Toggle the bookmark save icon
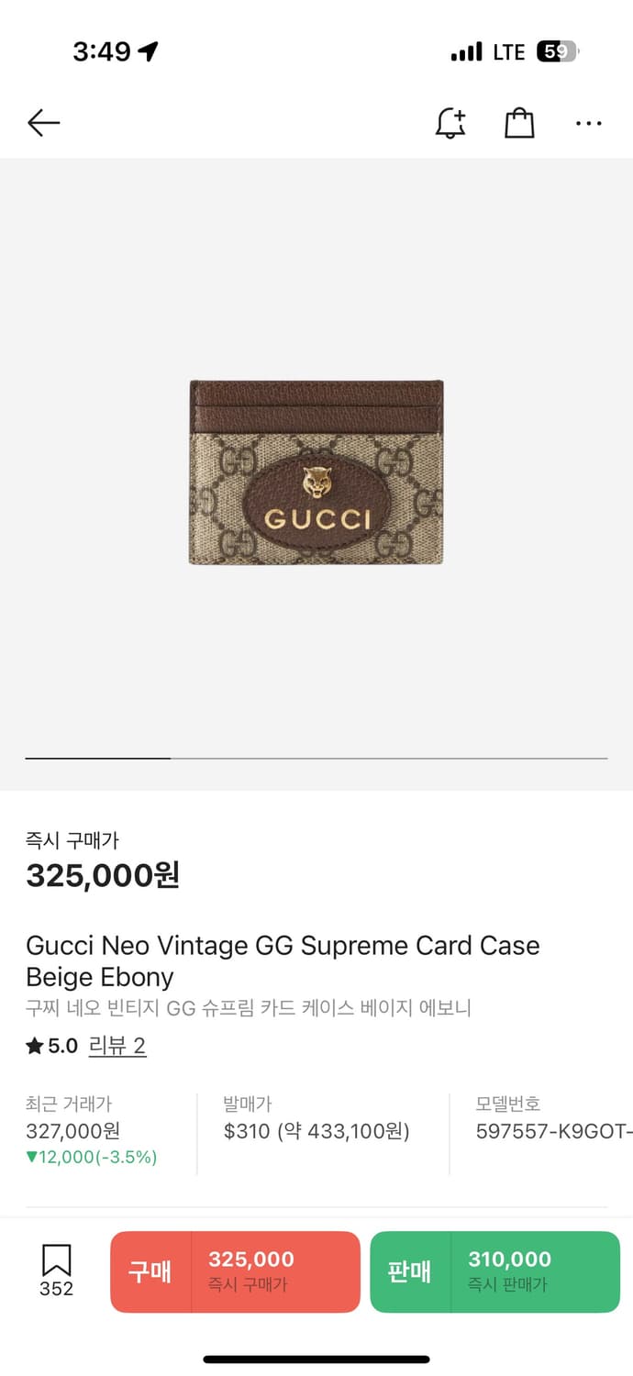This screenshot has height=1376, width=633. (56, 1271)
